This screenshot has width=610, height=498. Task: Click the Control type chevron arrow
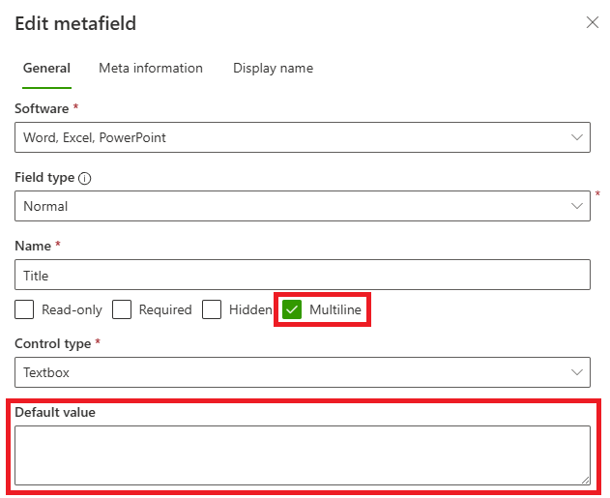pos(578,372)
